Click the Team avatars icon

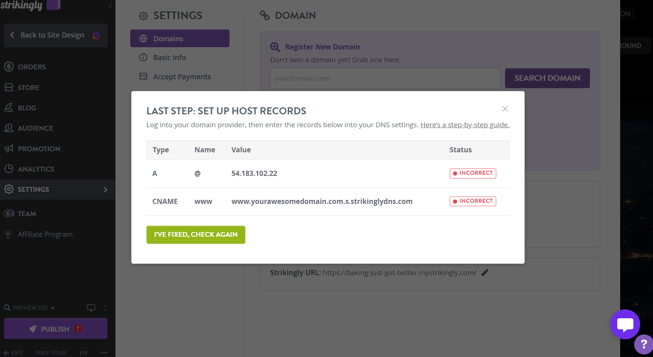(x=9, y=214)
